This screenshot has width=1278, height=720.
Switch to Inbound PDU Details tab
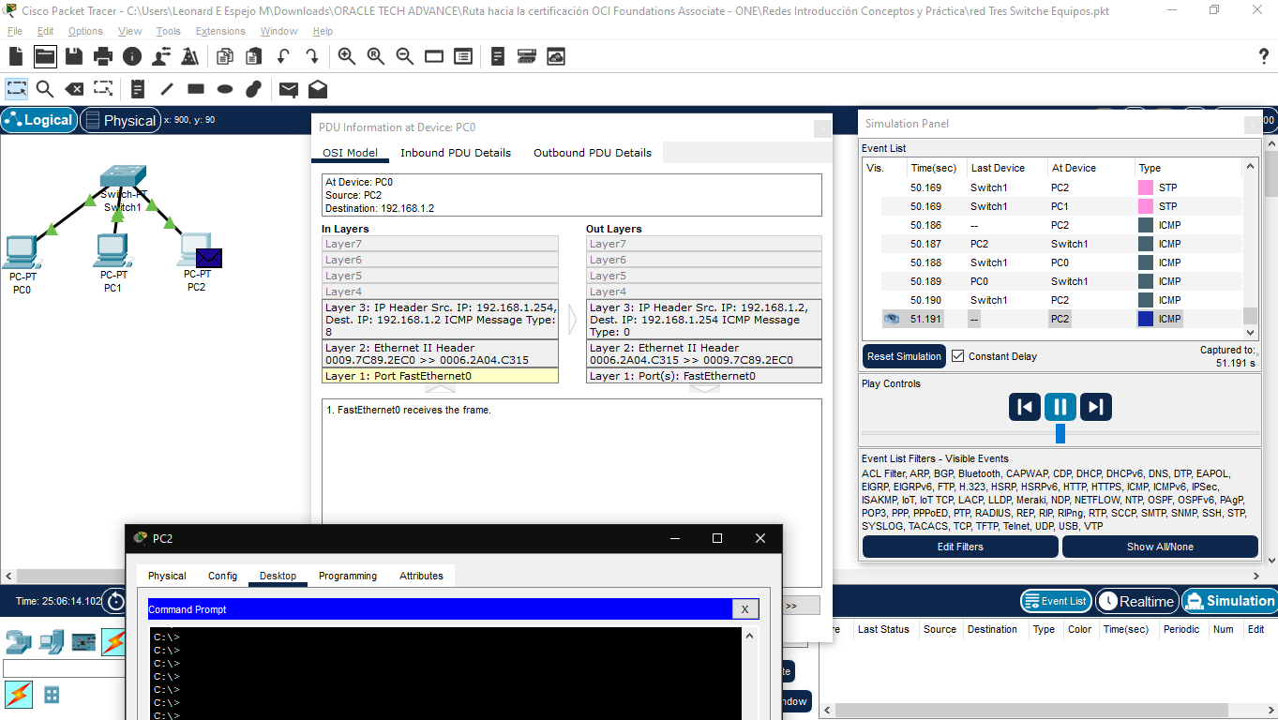(x=456, y=153)
